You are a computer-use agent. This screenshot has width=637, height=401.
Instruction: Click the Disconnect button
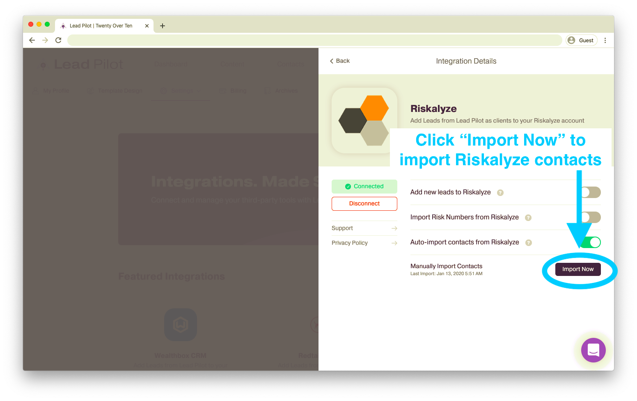click(x=364, y=203)
